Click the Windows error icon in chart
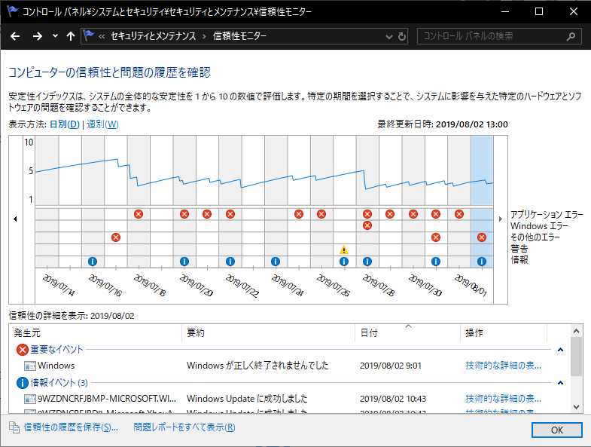Image resolution: width=591 pixels, height=447 pixels. click(367, 225)
